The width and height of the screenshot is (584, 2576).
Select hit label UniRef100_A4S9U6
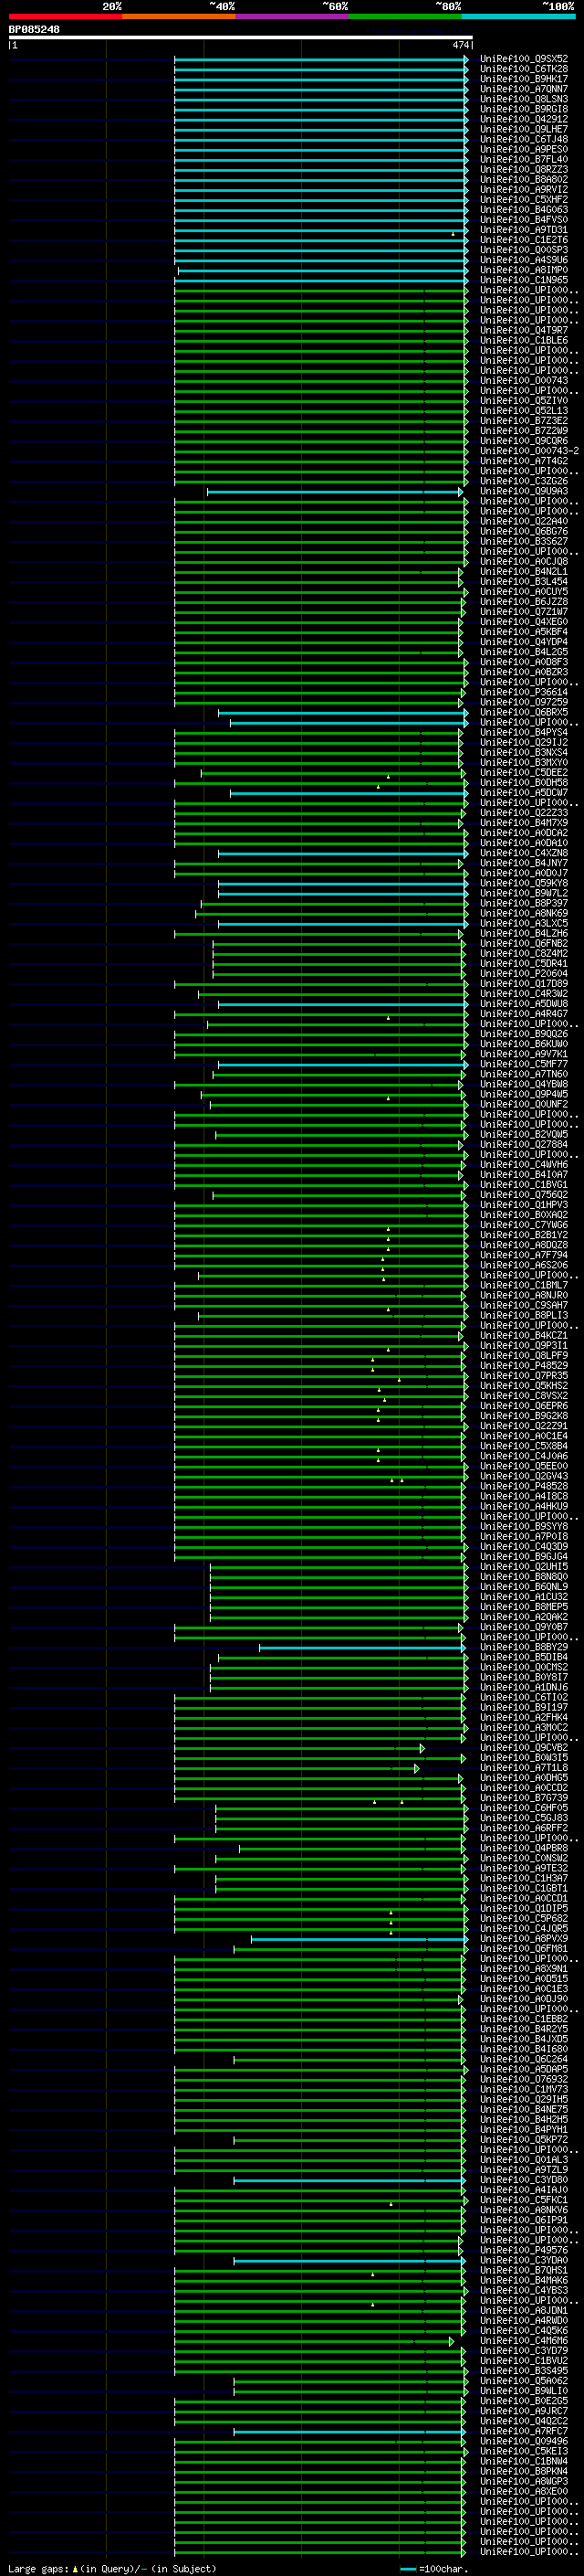coord(524,260)
